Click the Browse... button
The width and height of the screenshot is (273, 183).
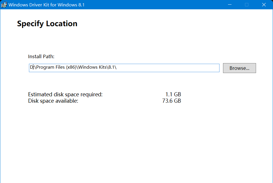pyautogui.click(x=239, y=68)
